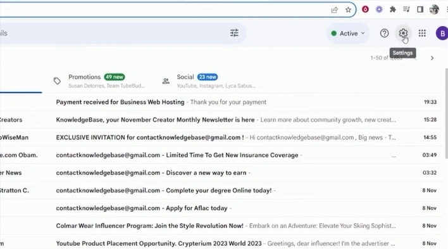Click the mail search input field
Image resolution: width=448 pixels, height=249 pixels.
coord(115,33)
